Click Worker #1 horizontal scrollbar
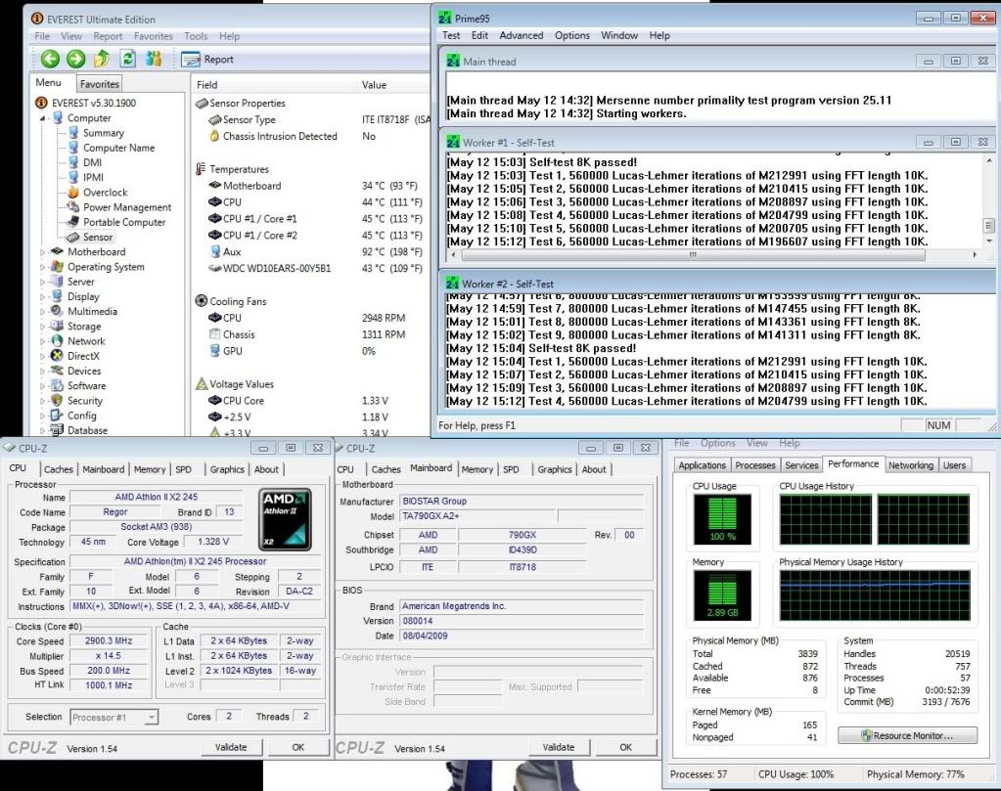 (x=692, y=254)
